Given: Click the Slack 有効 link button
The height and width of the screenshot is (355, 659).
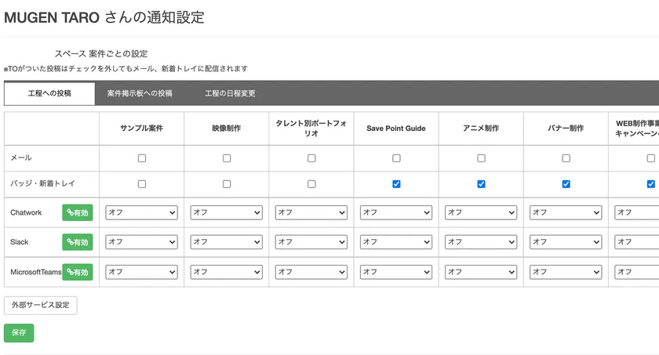Looking at the screenshot, I should point(78,242).
